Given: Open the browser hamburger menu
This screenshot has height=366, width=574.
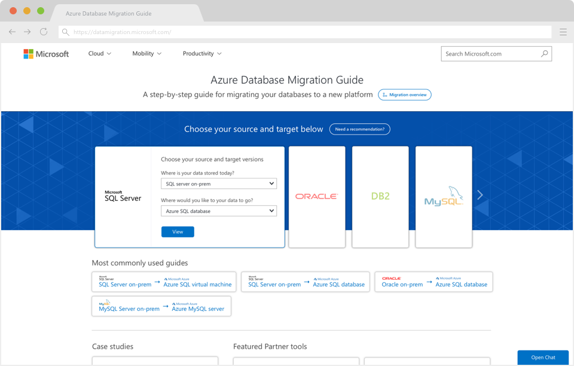Looking at the screenshot, I should point(563,32).
